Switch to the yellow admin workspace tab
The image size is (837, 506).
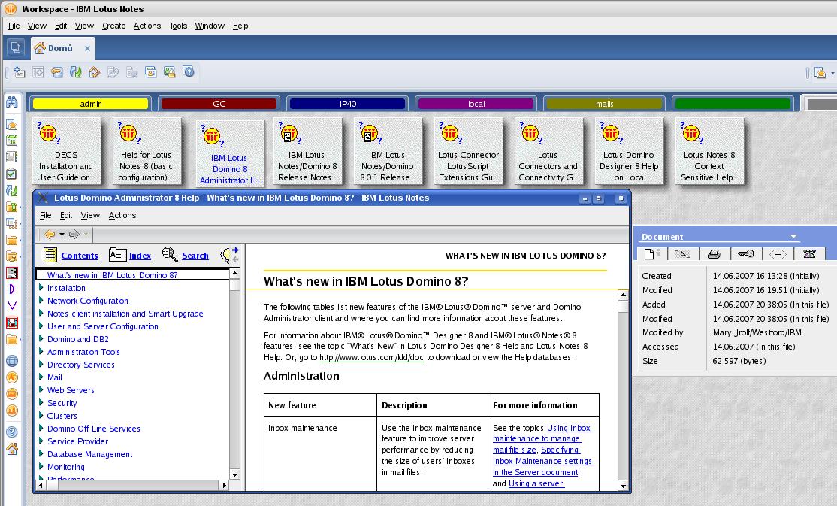click(91, 104)
